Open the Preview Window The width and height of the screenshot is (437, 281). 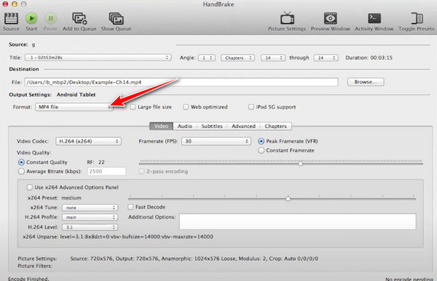[x=330, y=18]
